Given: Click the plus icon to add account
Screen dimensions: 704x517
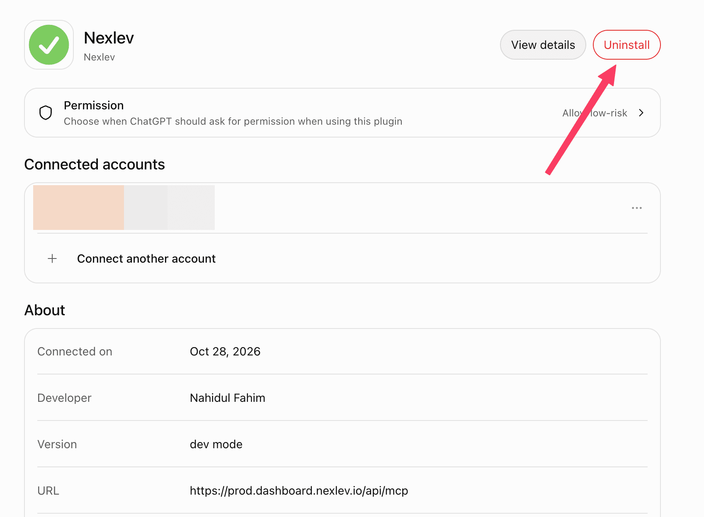Looking at the screenshot, I should click(x=52, y=258).
